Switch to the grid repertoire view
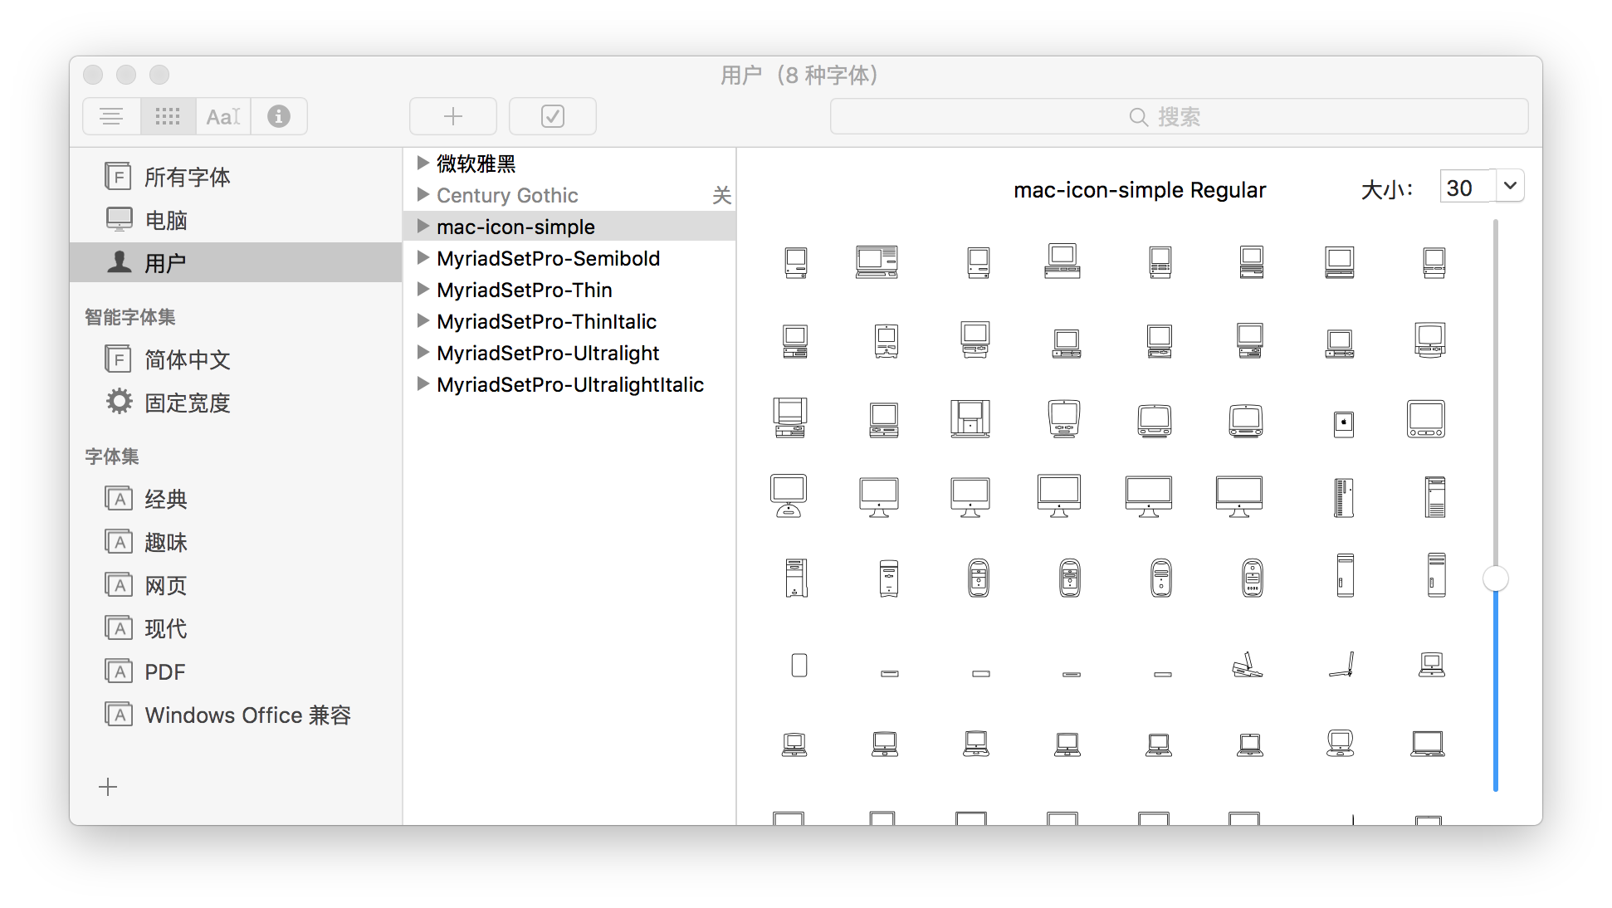 pyautogui.click(x=167, y=116)
